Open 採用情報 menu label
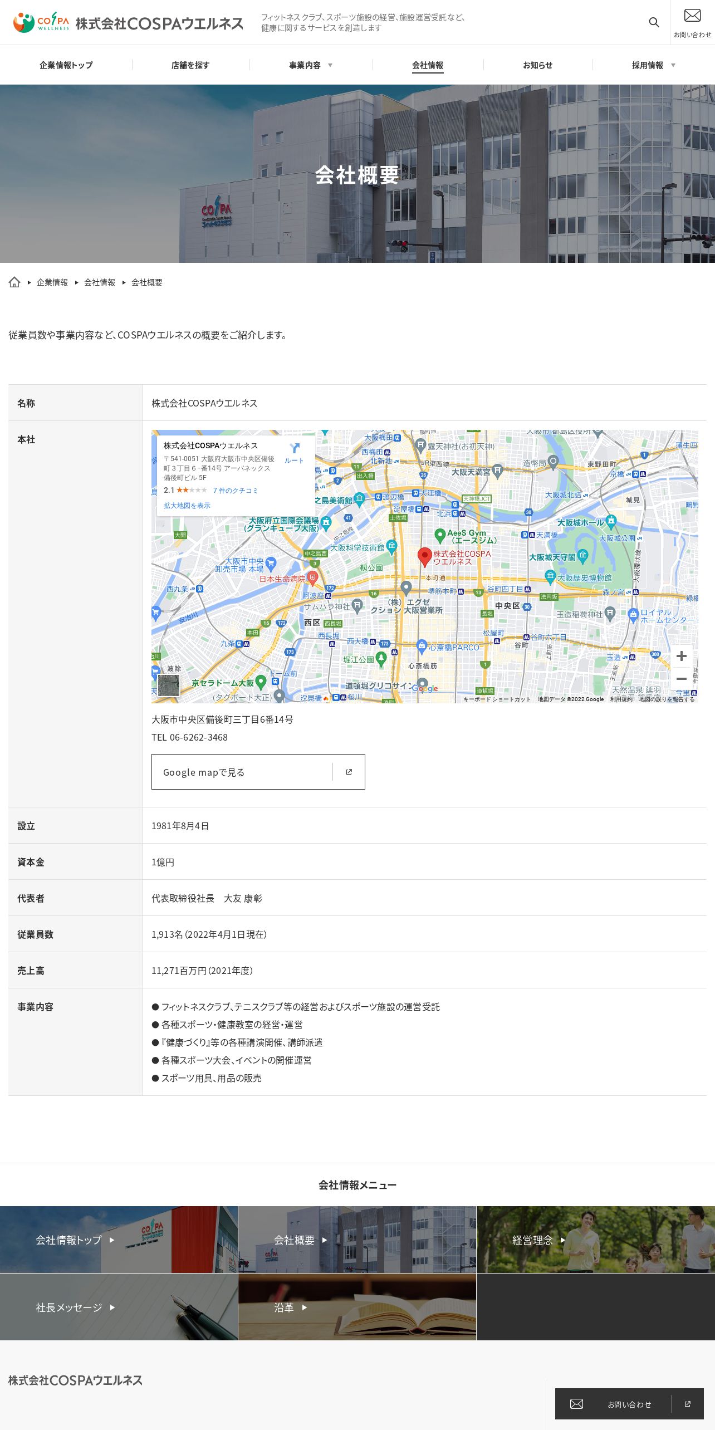This screenshot has width=715, height=1430. 648,65
